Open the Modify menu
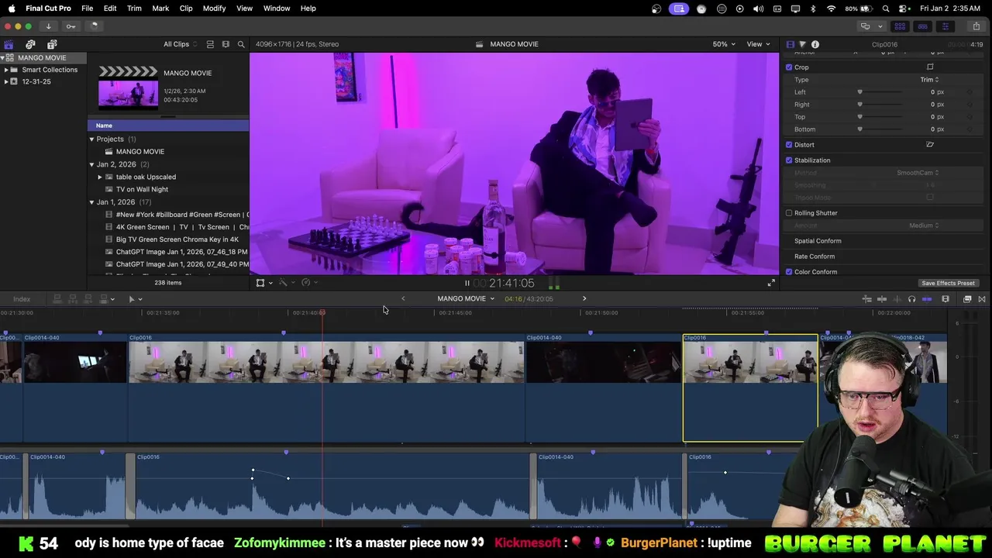Screen dimensions: 992x558 [214, 8]
